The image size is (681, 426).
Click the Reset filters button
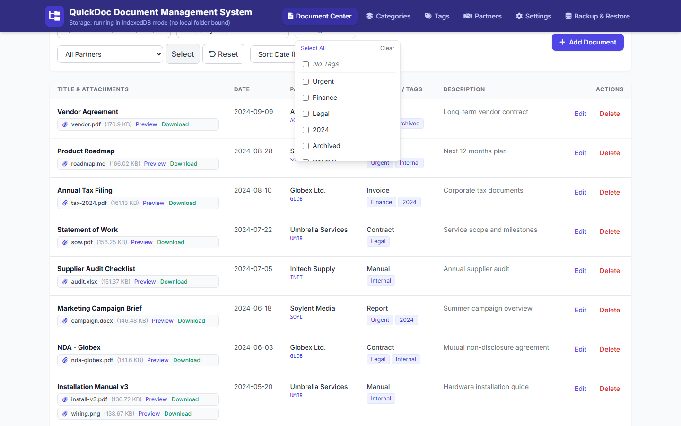224,54
